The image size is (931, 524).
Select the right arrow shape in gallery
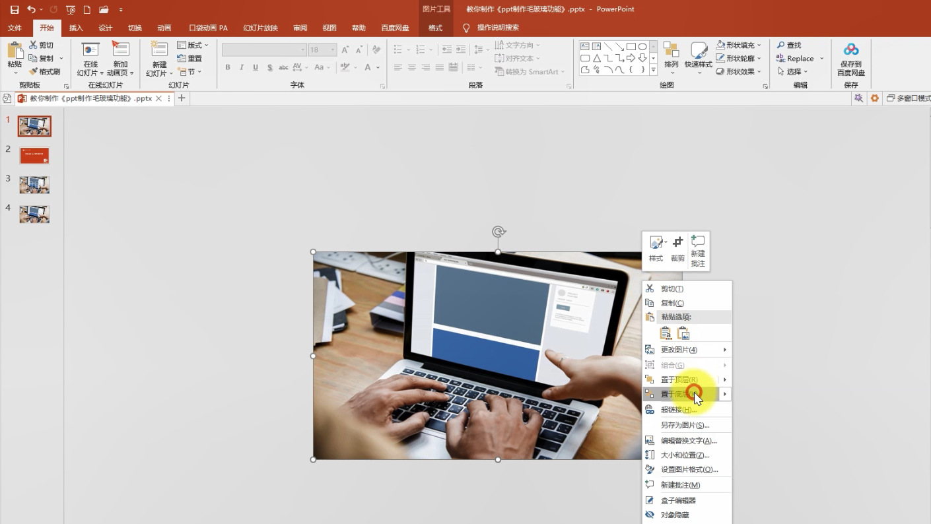coord(631,58)
